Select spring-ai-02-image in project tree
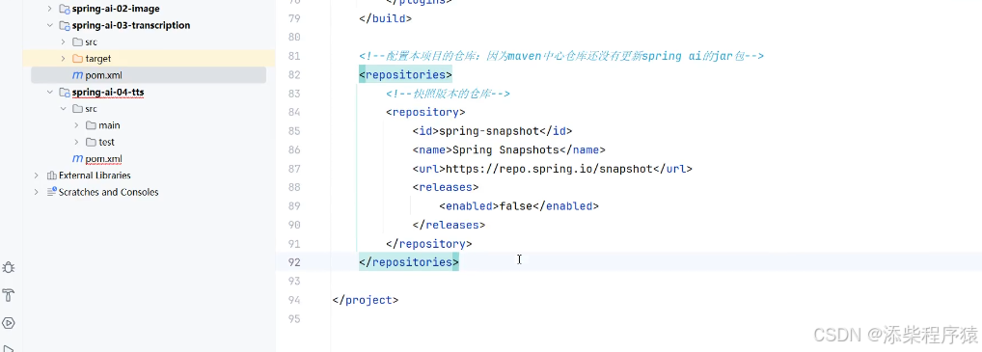Viewport: 982px width, 352px height. [116, 9]
